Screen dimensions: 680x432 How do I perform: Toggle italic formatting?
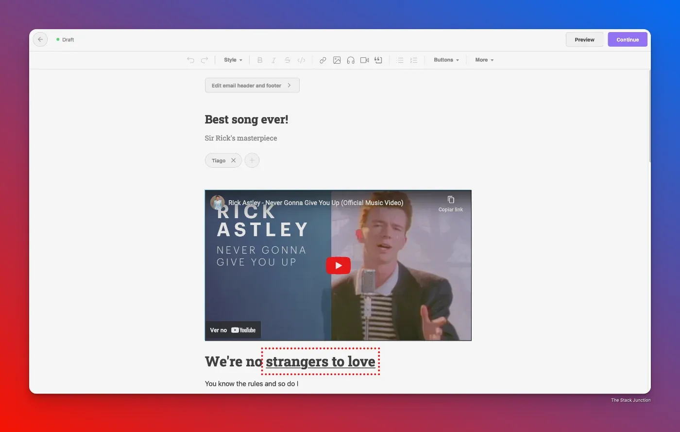(x=273, y=60)
